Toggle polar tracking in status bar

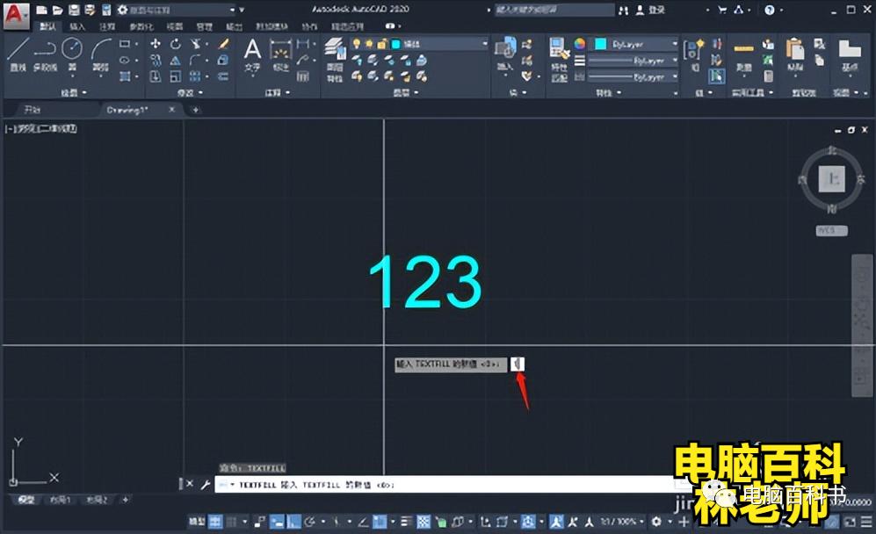(x=309, y=522)
